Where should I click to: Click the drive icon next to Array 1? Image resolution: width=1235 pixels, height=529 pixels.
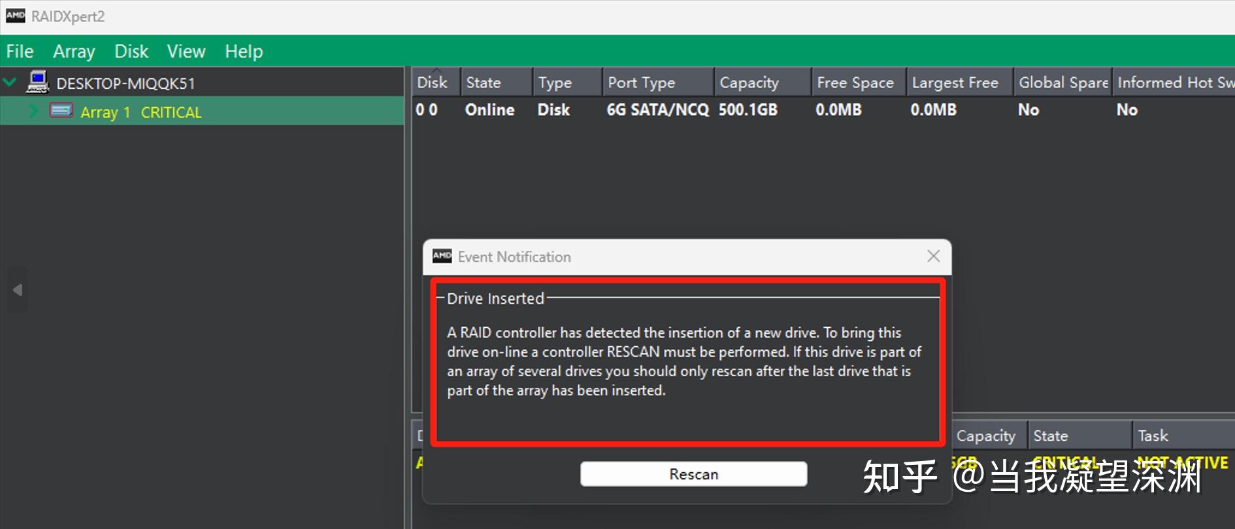pyautogui.click(x=61, y=110)
